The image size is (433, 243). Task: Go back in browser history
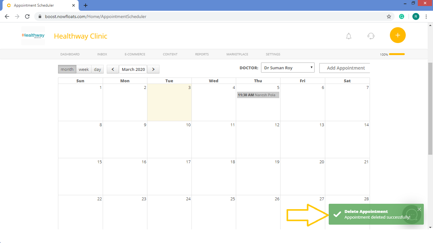(7, 16)
